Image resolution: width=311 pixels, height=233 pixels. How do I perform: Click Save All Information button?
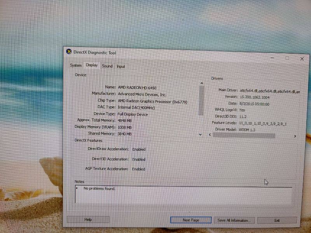[x=232, y=220]
